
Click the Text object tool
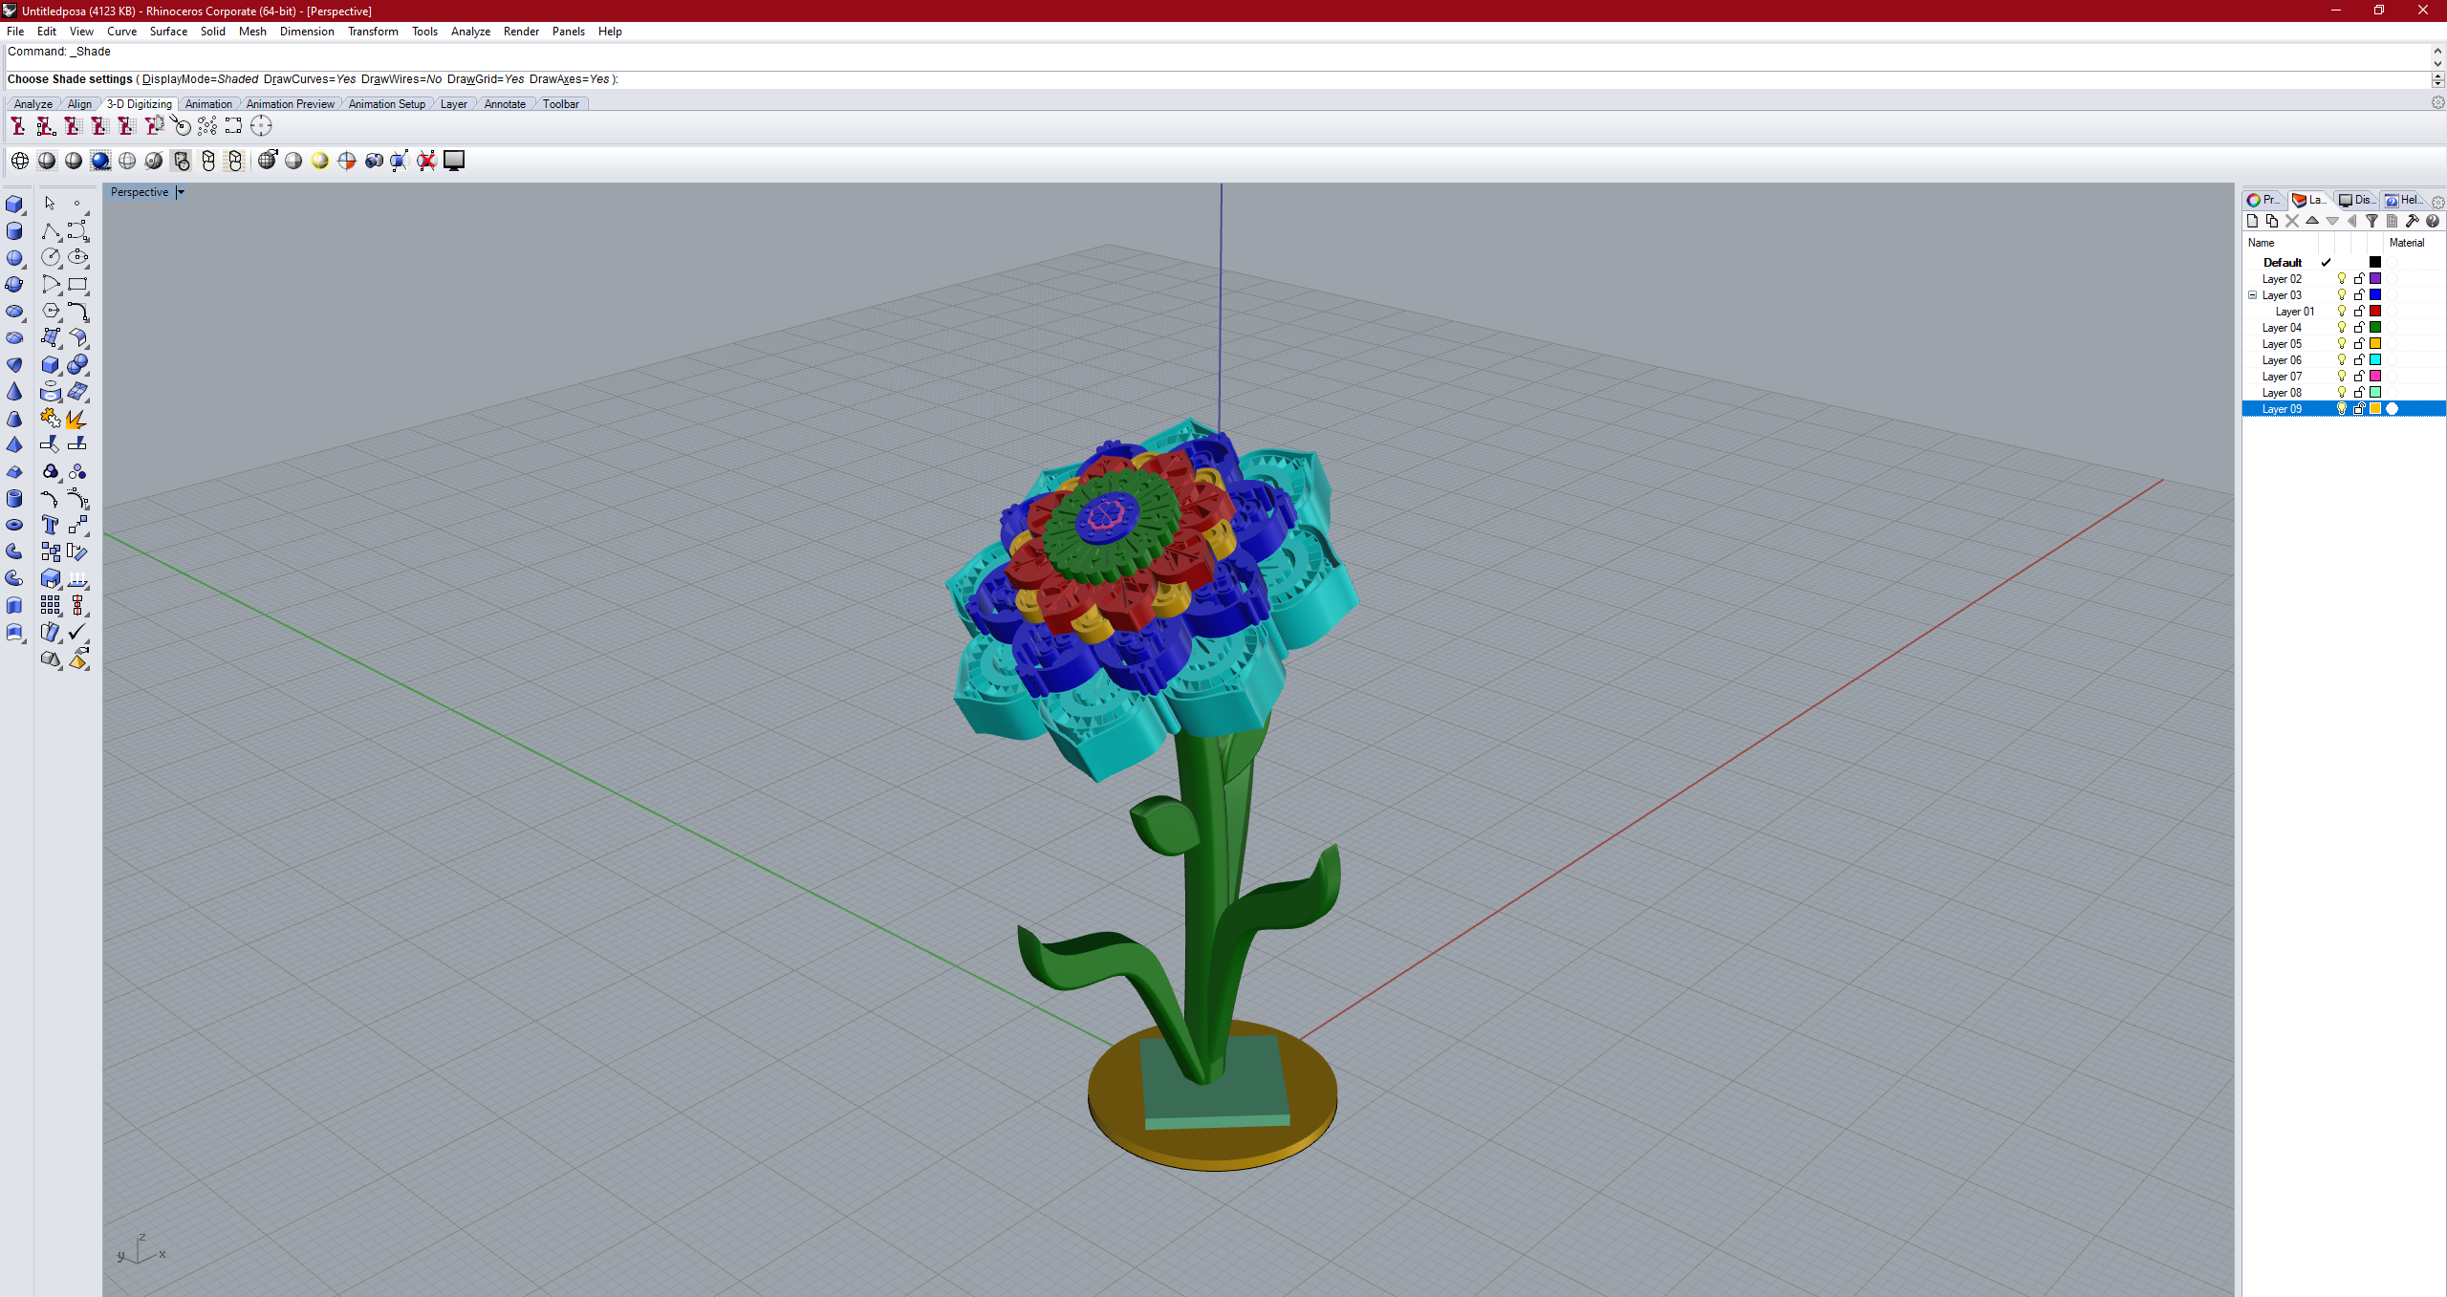coord(51,525)
